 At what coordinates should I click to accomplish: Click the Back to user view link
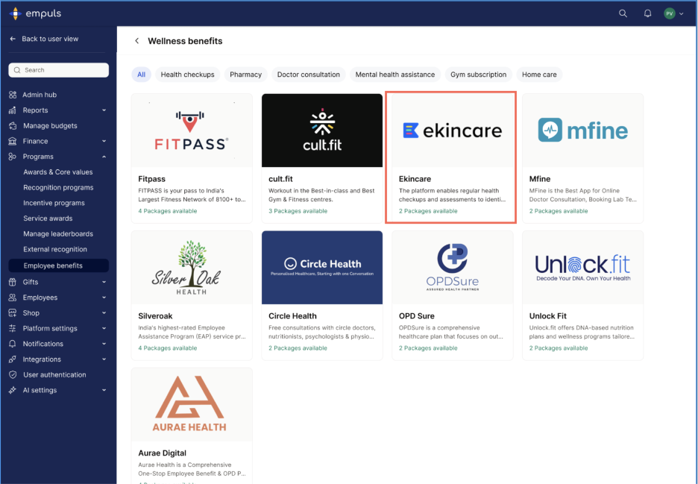pos(50,39)
